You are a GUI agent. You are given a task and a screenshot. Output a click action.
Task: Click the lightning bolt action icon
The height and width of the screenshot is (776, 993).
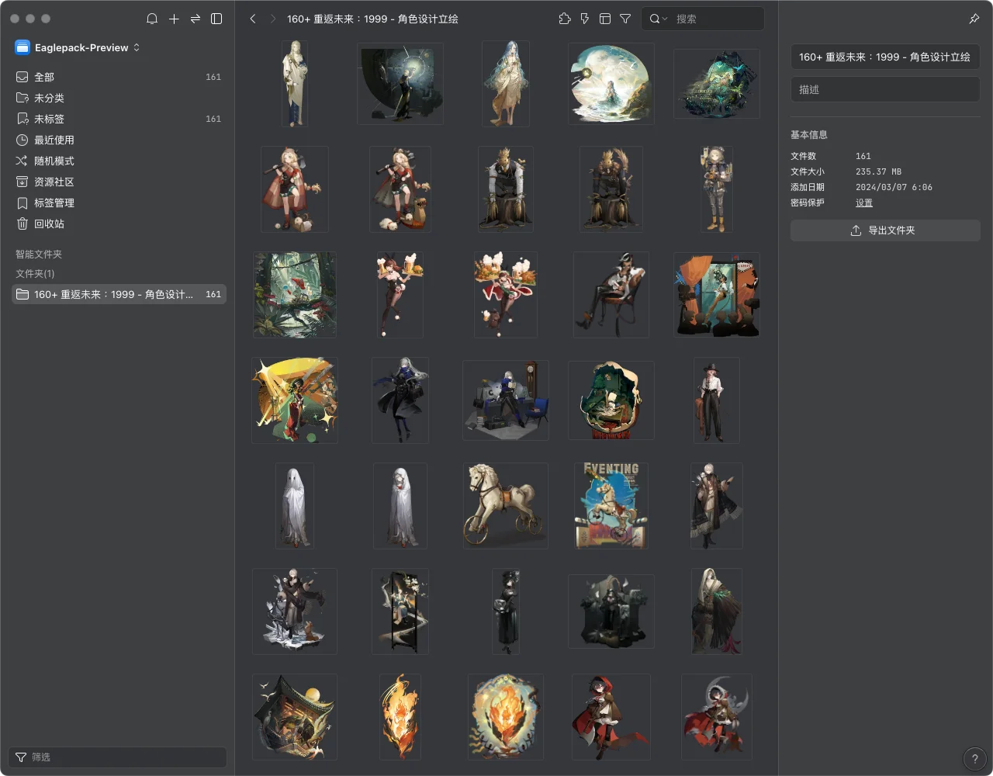tap(585, 19)
